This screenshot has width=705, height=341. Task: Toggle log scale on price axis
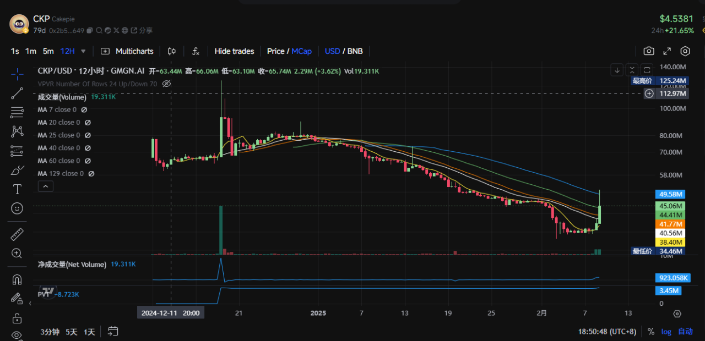[x=666, y=332]
